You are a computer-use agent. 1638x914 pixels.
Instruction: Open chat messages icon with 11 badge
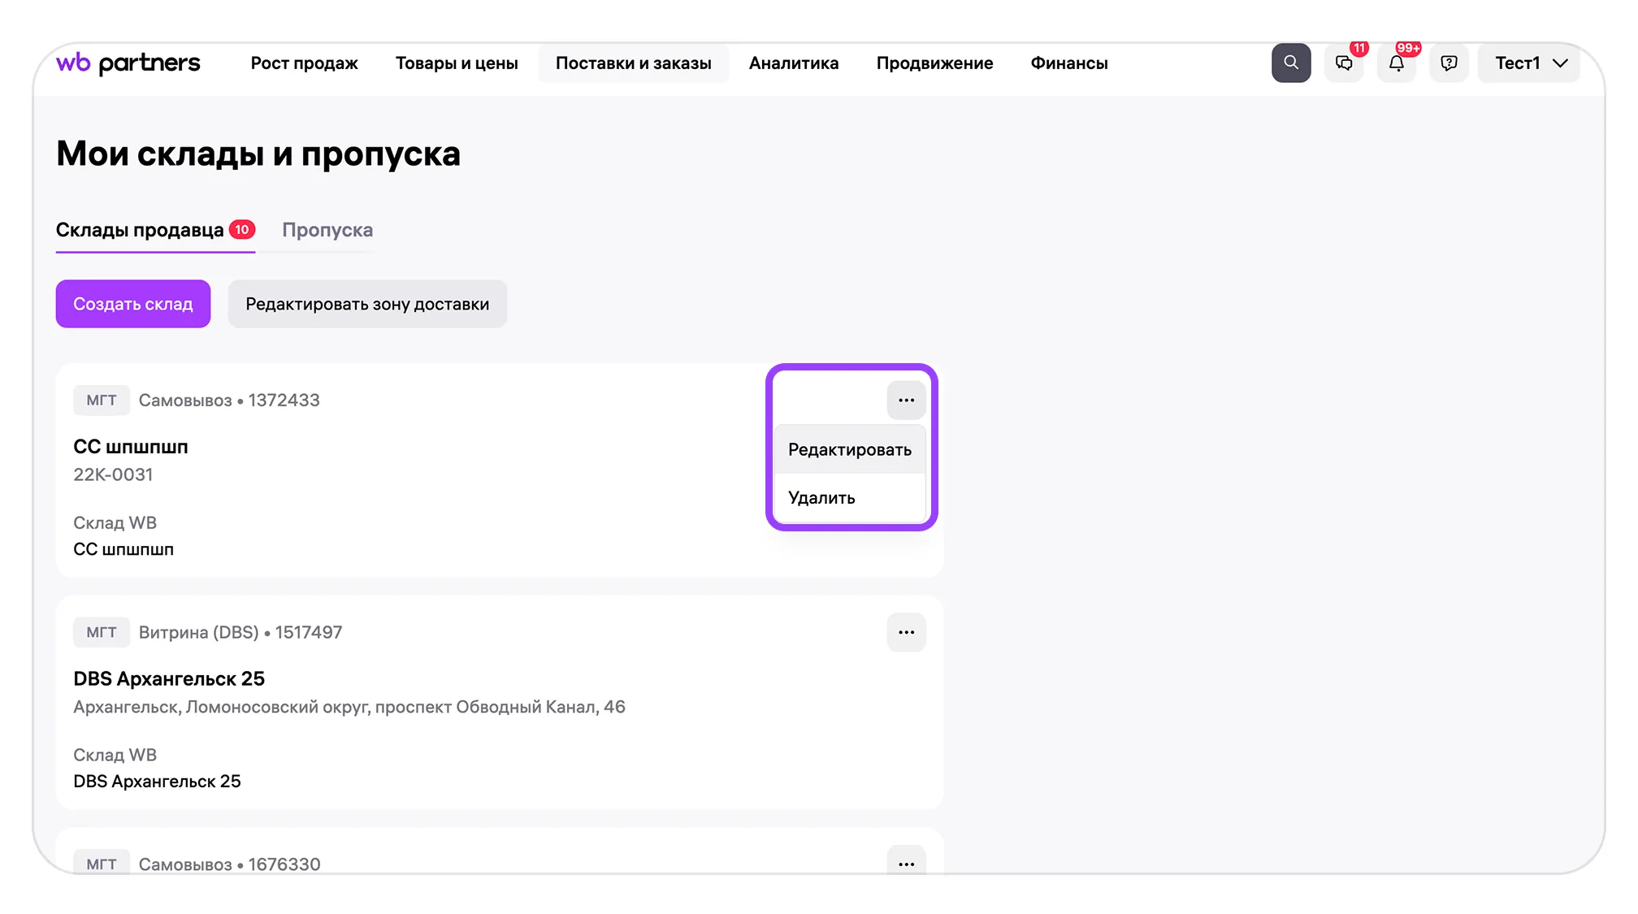pos(1344,63)
